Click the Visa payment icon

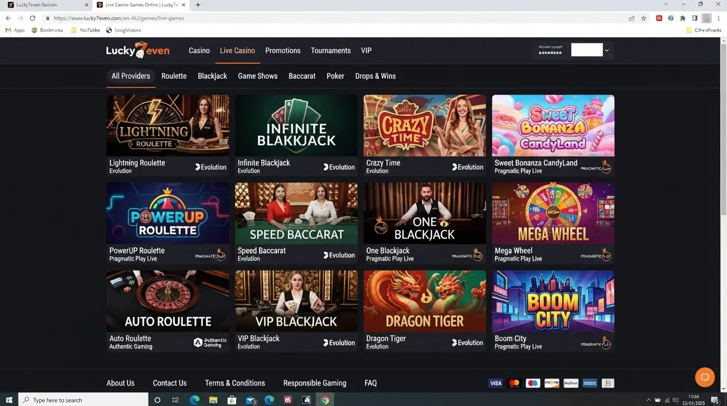point(496,383)
